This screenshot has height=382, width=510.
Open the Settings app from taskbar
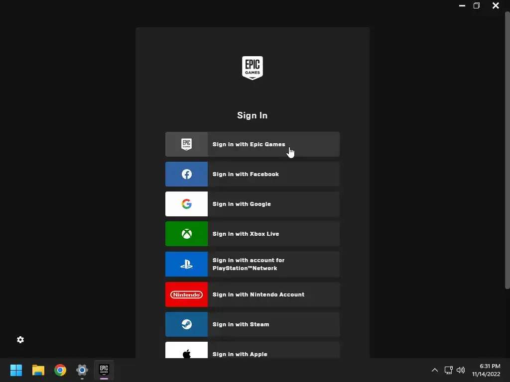[82, 370]
